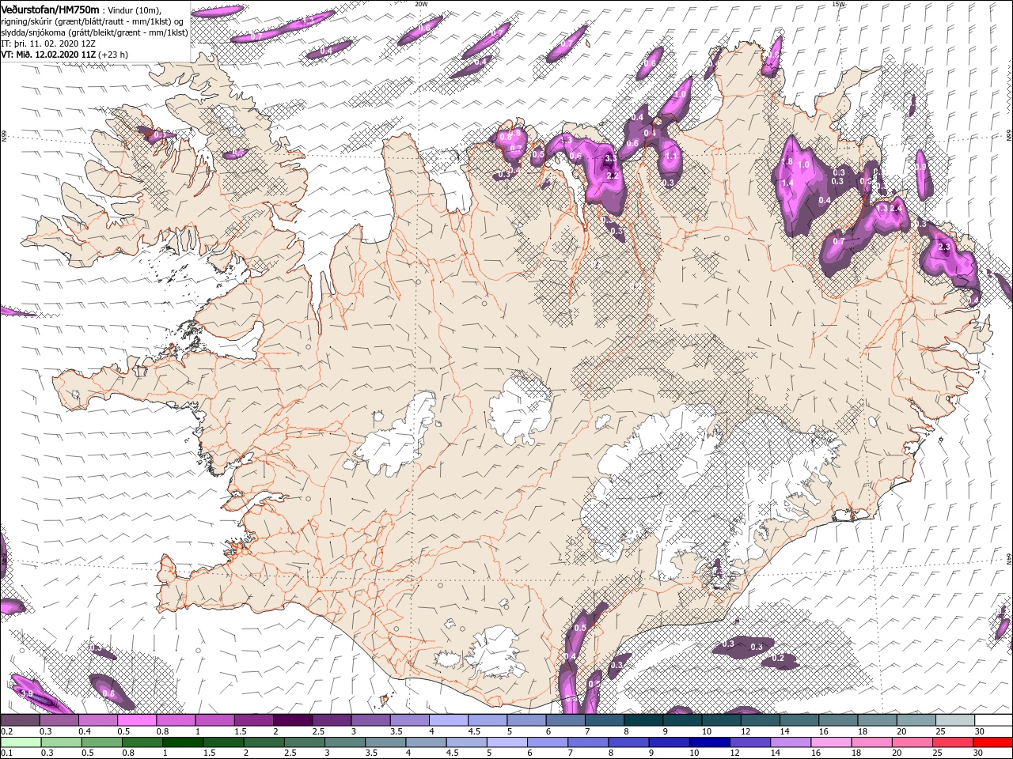Click snow scale swatch between 0.5 and 0.8
Viewport: 1013px width, 759px height.
coord(137,720)
